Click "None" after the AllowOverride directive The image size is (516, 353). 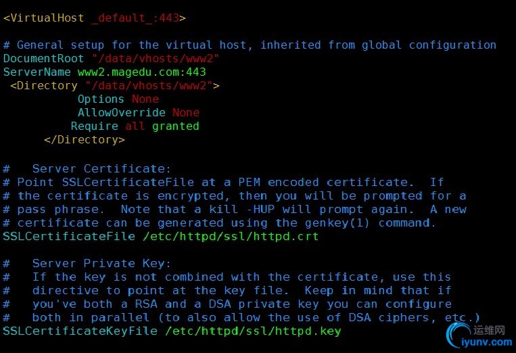(x=186, y=112)
